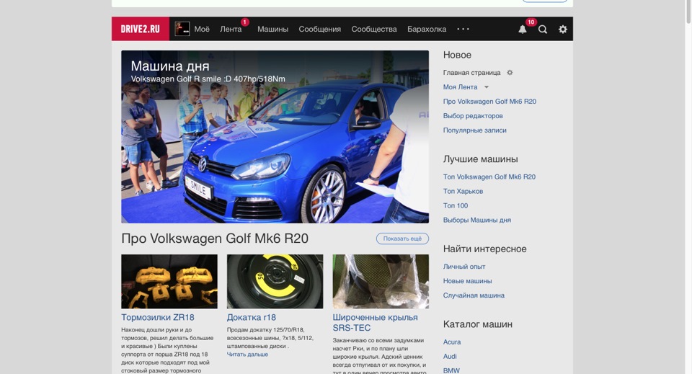The image size is (692, 374).
Task: Open the Докатка r18 spare wheel thumbnail
Action: [275, 281]
